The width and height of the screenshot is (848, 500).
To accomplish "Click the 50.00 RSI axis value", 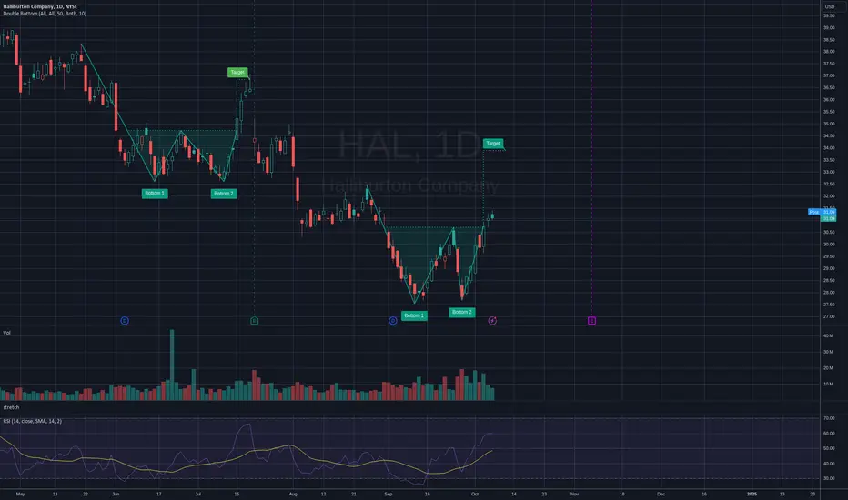I will [x=829, y=448].
